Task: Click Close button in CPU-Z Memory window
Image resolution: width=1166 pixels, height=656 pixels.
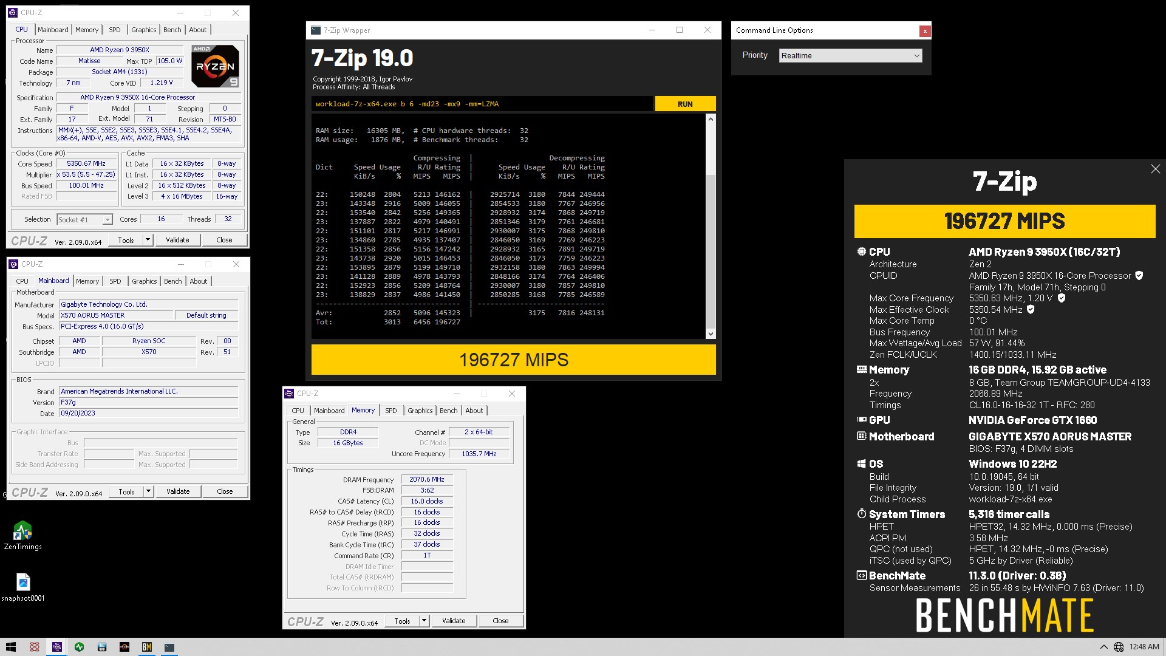Action: point(500,621)
